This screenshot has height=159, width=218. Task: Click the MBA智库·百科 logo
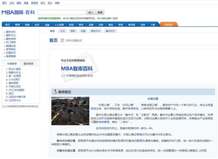click(x=18, y=12)
